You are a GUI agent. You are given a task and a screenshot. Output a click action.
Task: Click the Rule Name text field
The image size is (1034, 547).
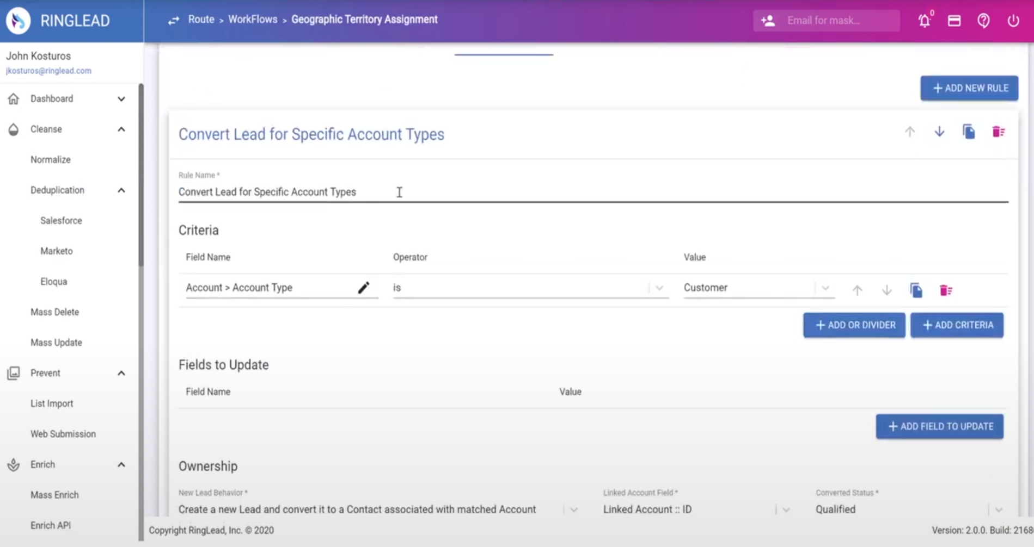(x=593, y=192)
